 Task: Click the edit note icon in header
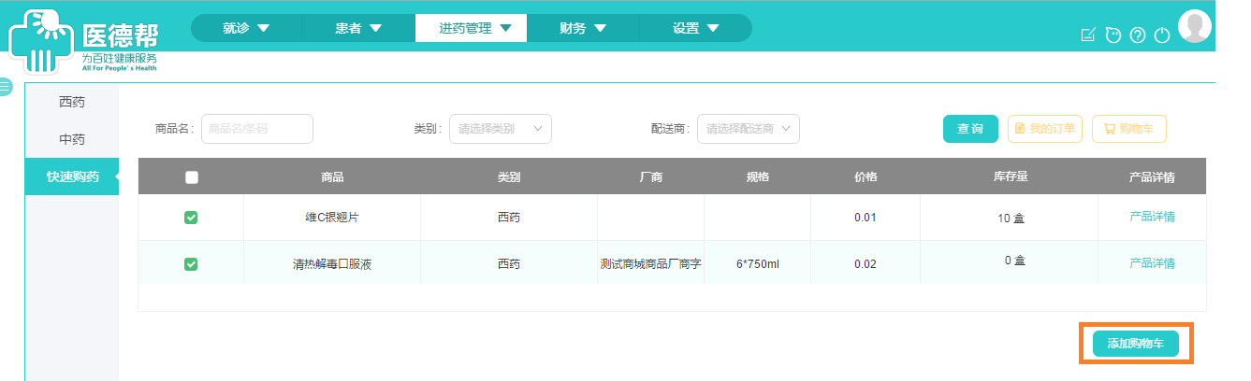[x=1087, y=35]
